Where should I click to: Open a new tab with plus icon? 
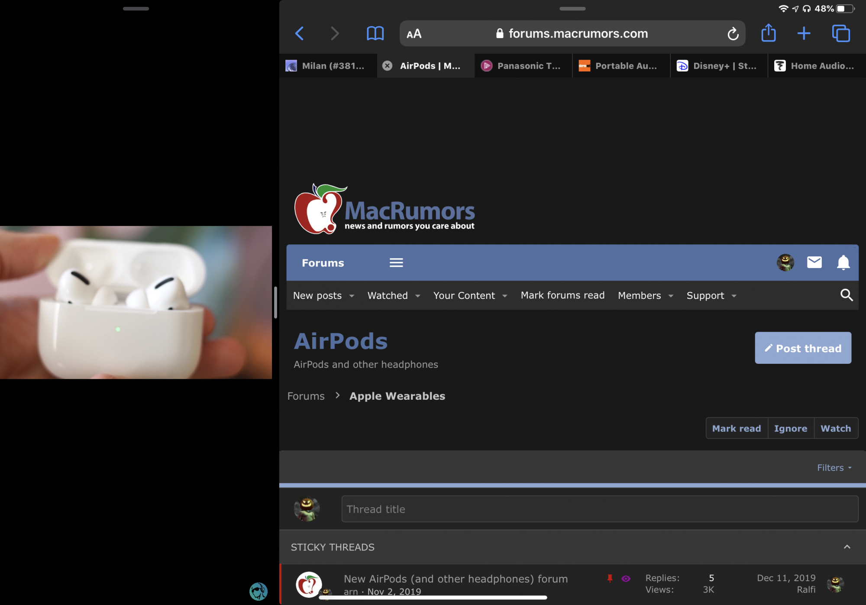click(x=804, y=33)
